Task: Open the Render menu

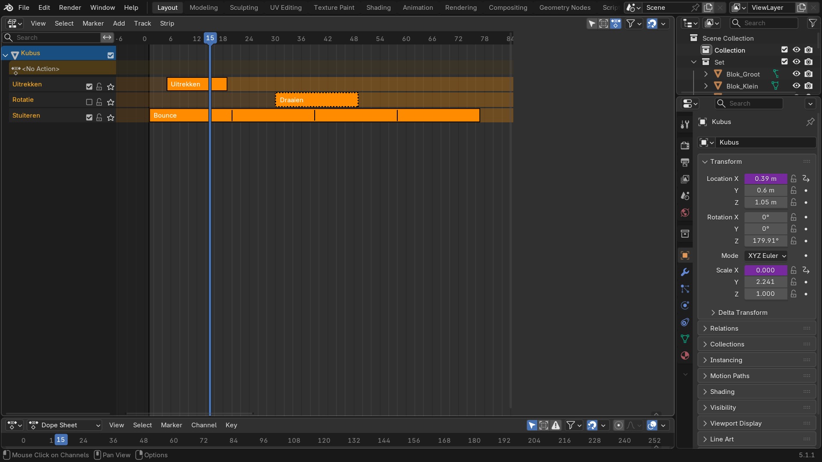Action: (70, 8)
